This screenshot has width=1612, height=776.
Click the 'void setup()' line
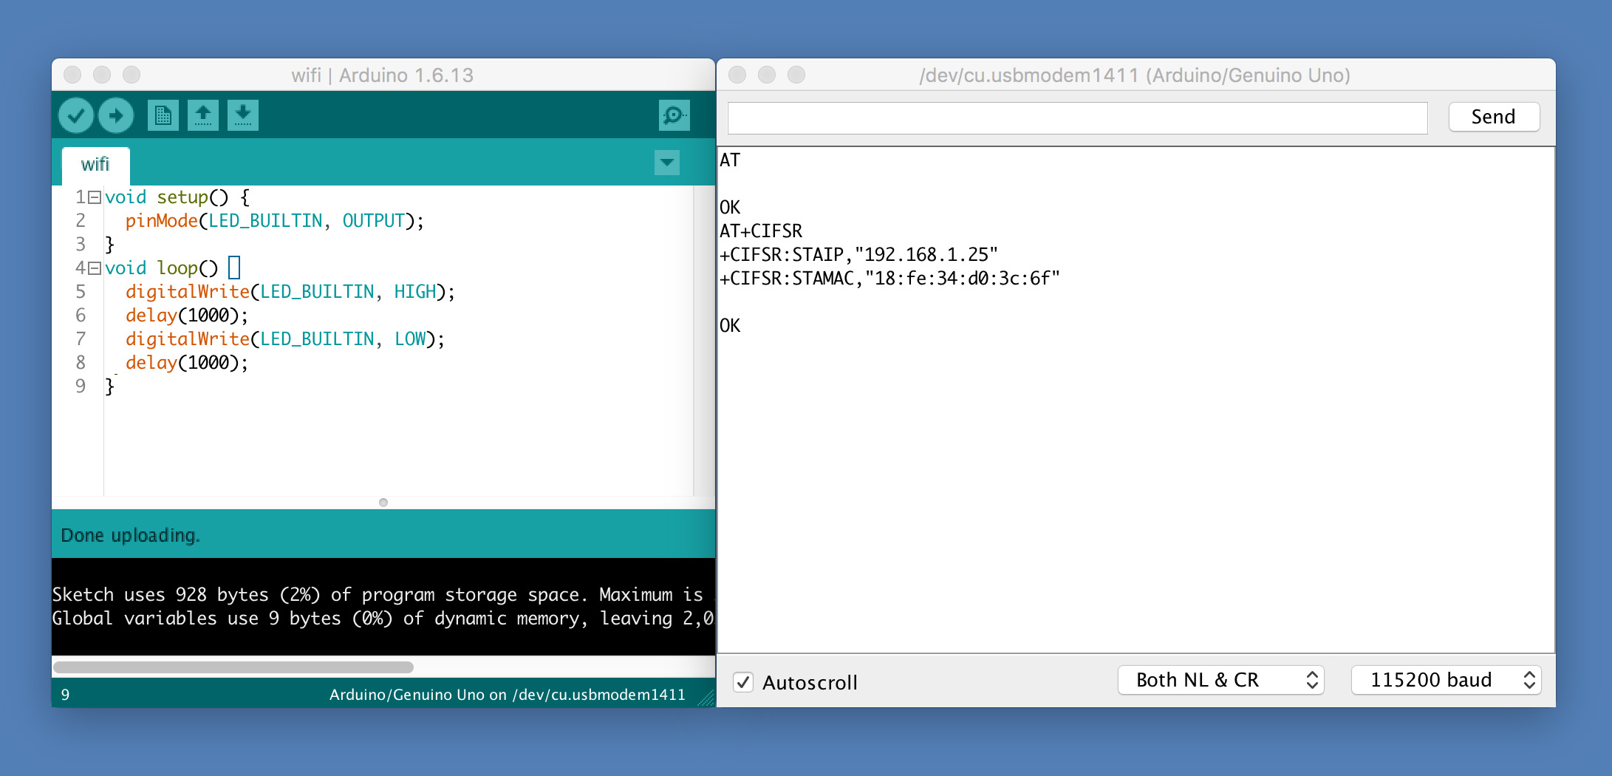pyautogui.click(x=177, y=197)
